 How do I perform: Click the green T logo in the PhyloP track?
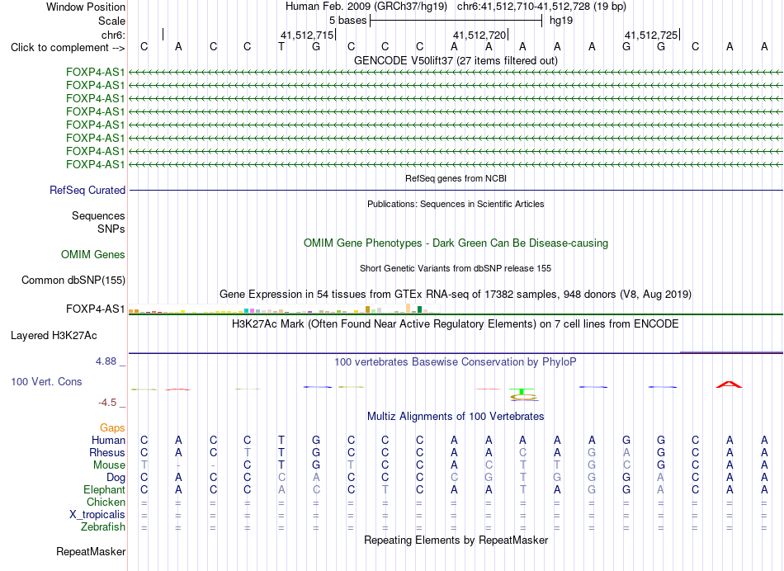click(x=522, y=391)
